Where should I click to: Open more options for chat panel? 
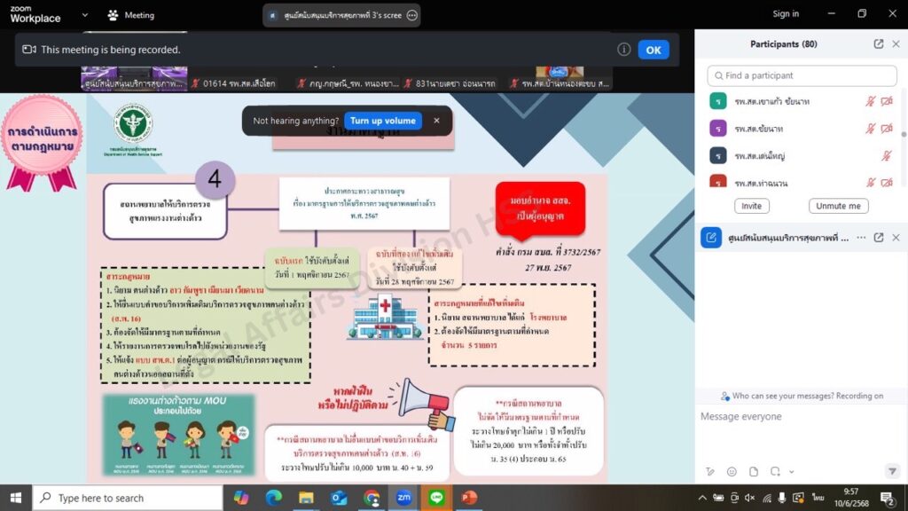pos(861,238)
